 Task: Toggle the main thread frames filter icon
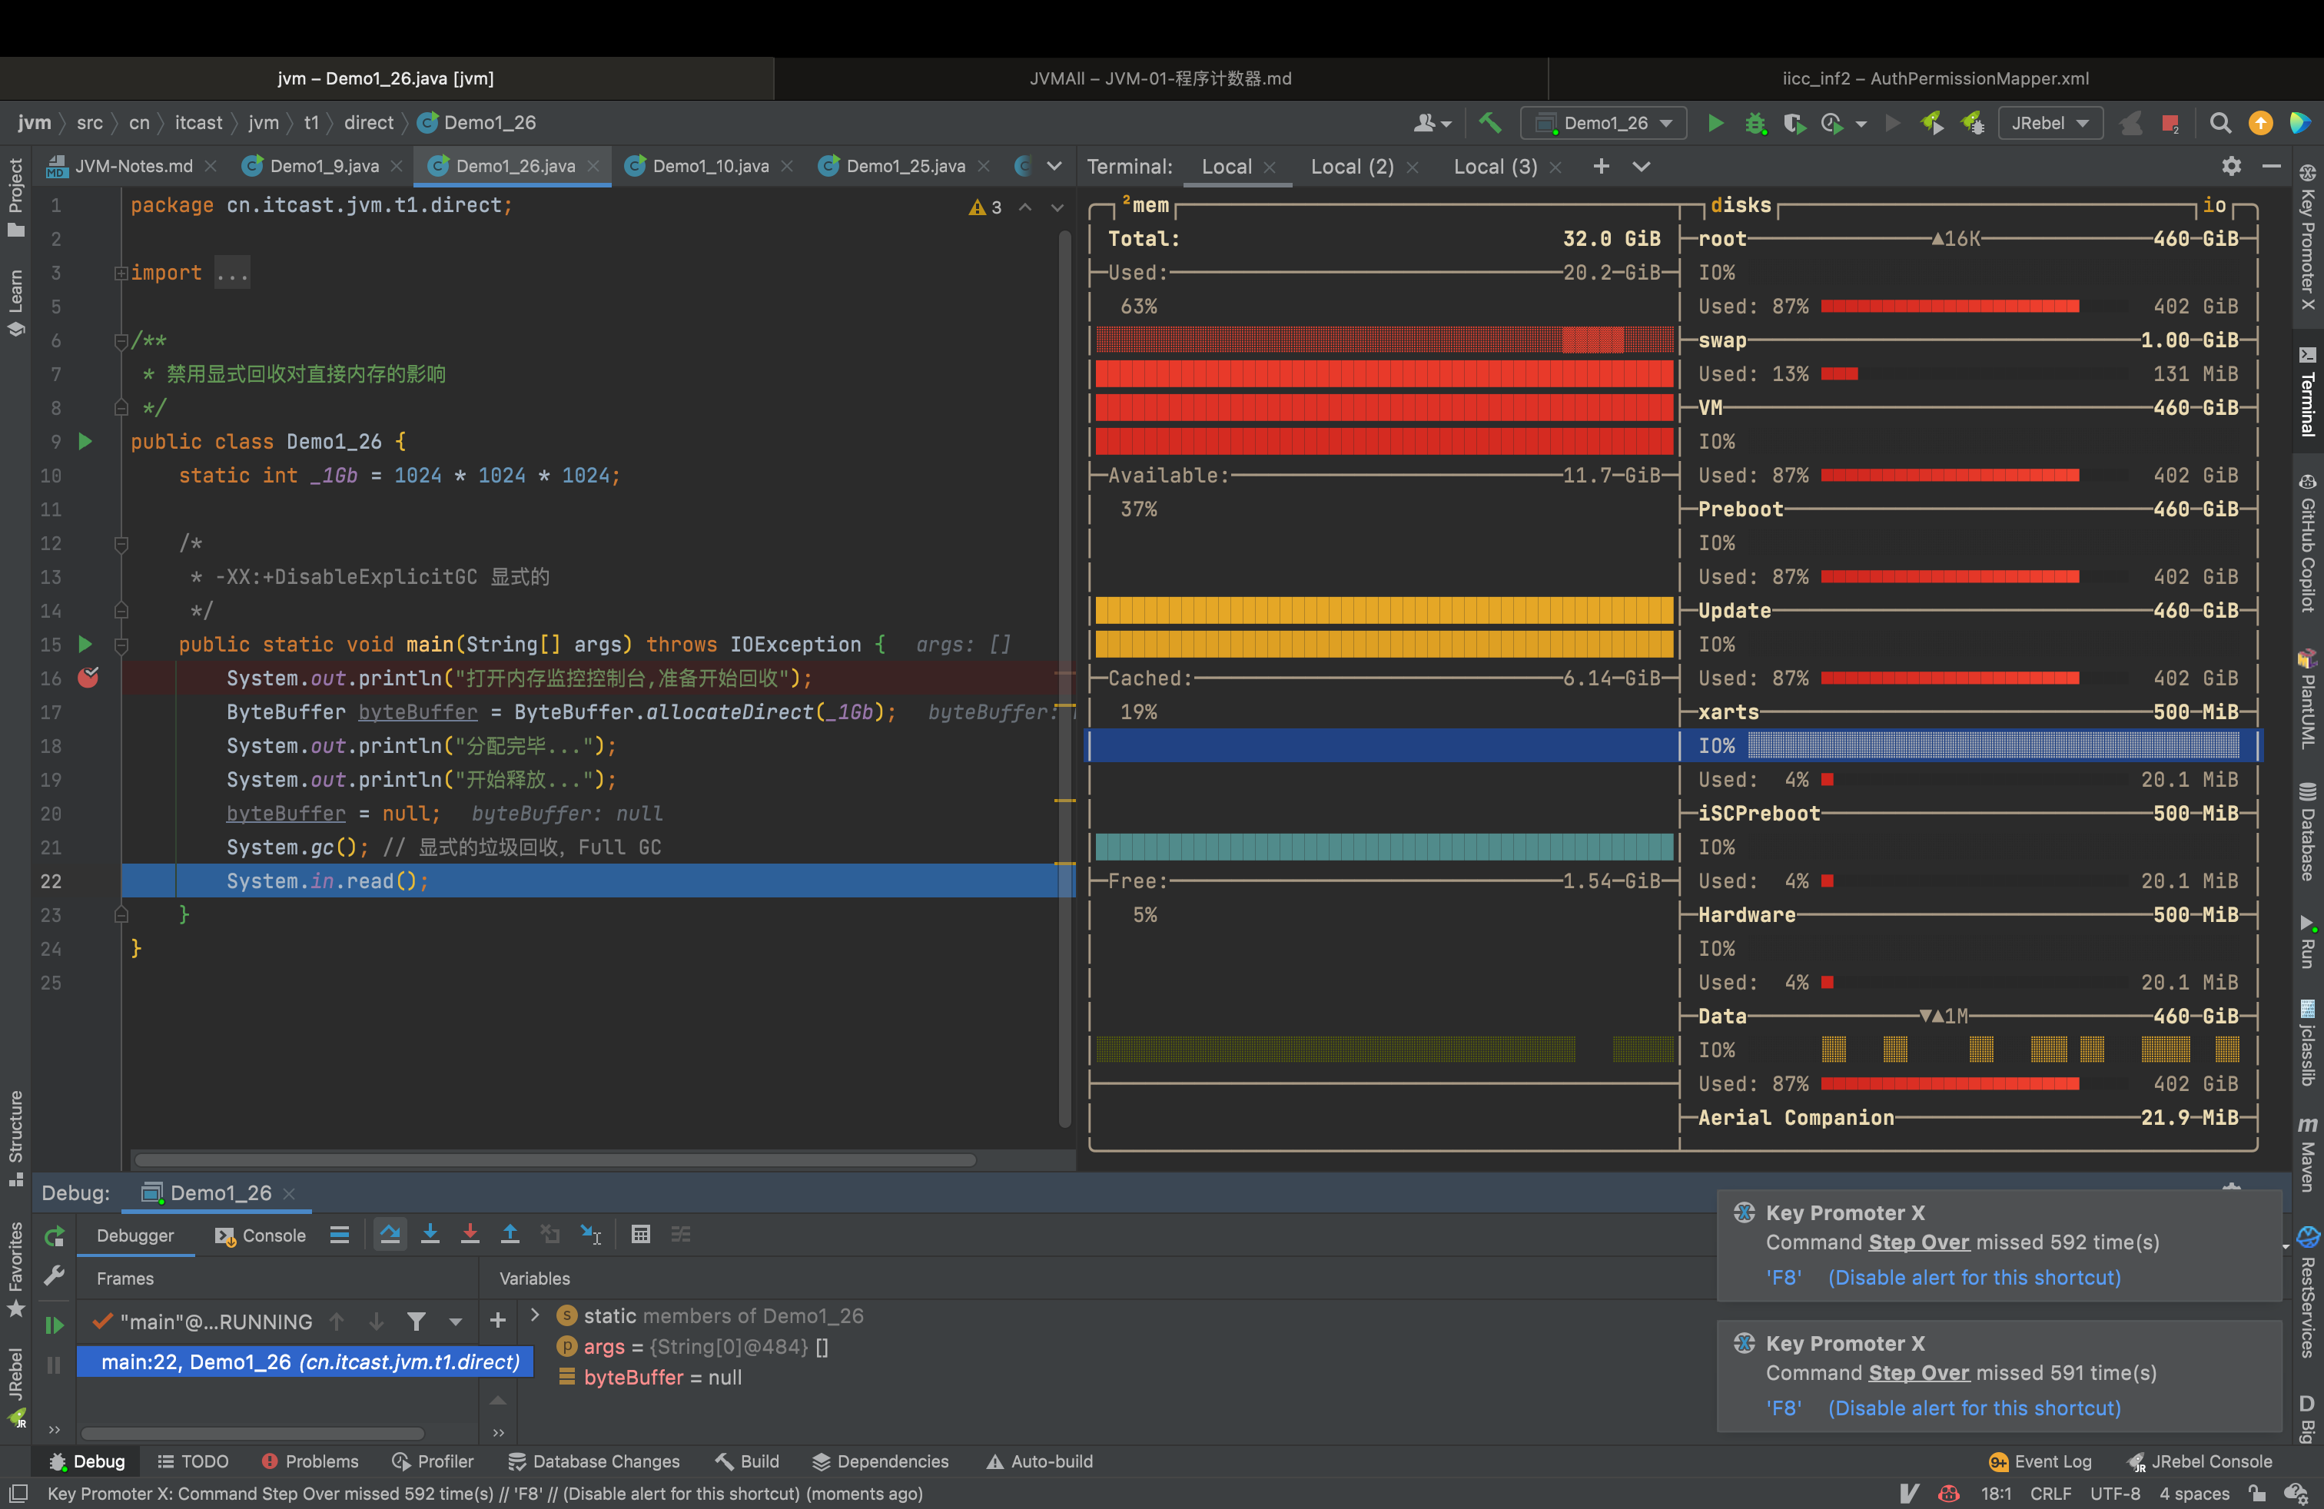(416, 1322)
